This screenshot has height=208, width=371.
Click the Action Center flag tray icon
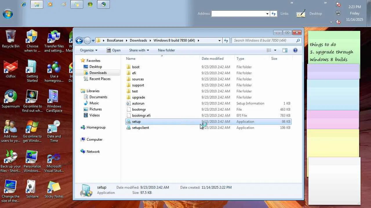[x=338, y=4]
